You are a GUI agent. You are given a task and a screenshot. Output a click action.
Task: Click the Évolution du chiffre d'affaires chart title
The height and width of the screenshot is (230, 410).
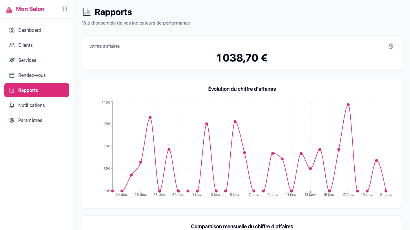[x=242, y=89]
